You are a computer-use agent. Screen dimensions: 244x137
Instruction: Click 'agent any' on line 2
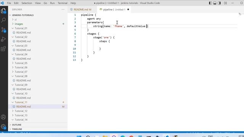94,19
